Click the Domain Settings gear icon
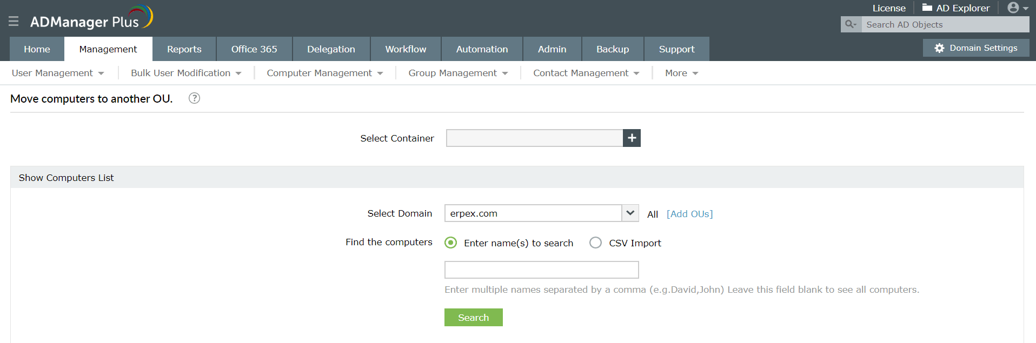1036x343 pixels. point(939,48)
